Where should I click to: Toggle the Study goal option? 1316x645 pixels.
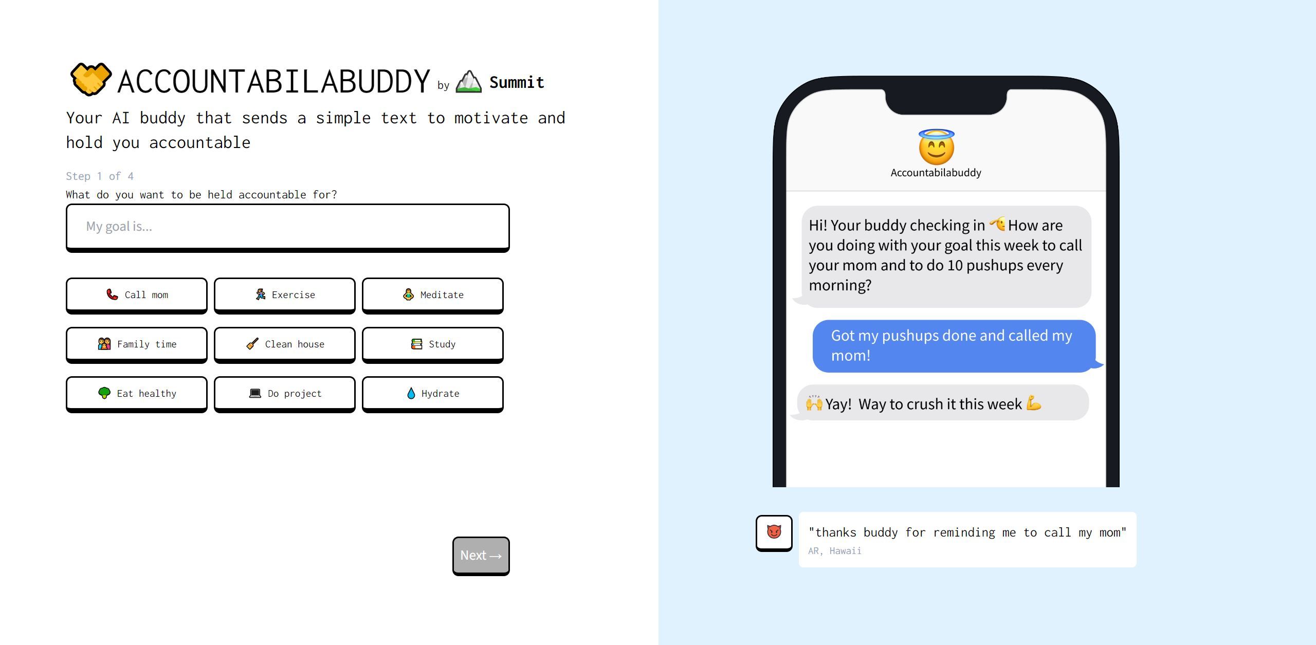click(434, 343)
